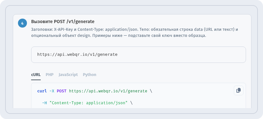
Task: Click the https://api.webqr.io/v1/generate endpoint box
Action: point(138,55)
